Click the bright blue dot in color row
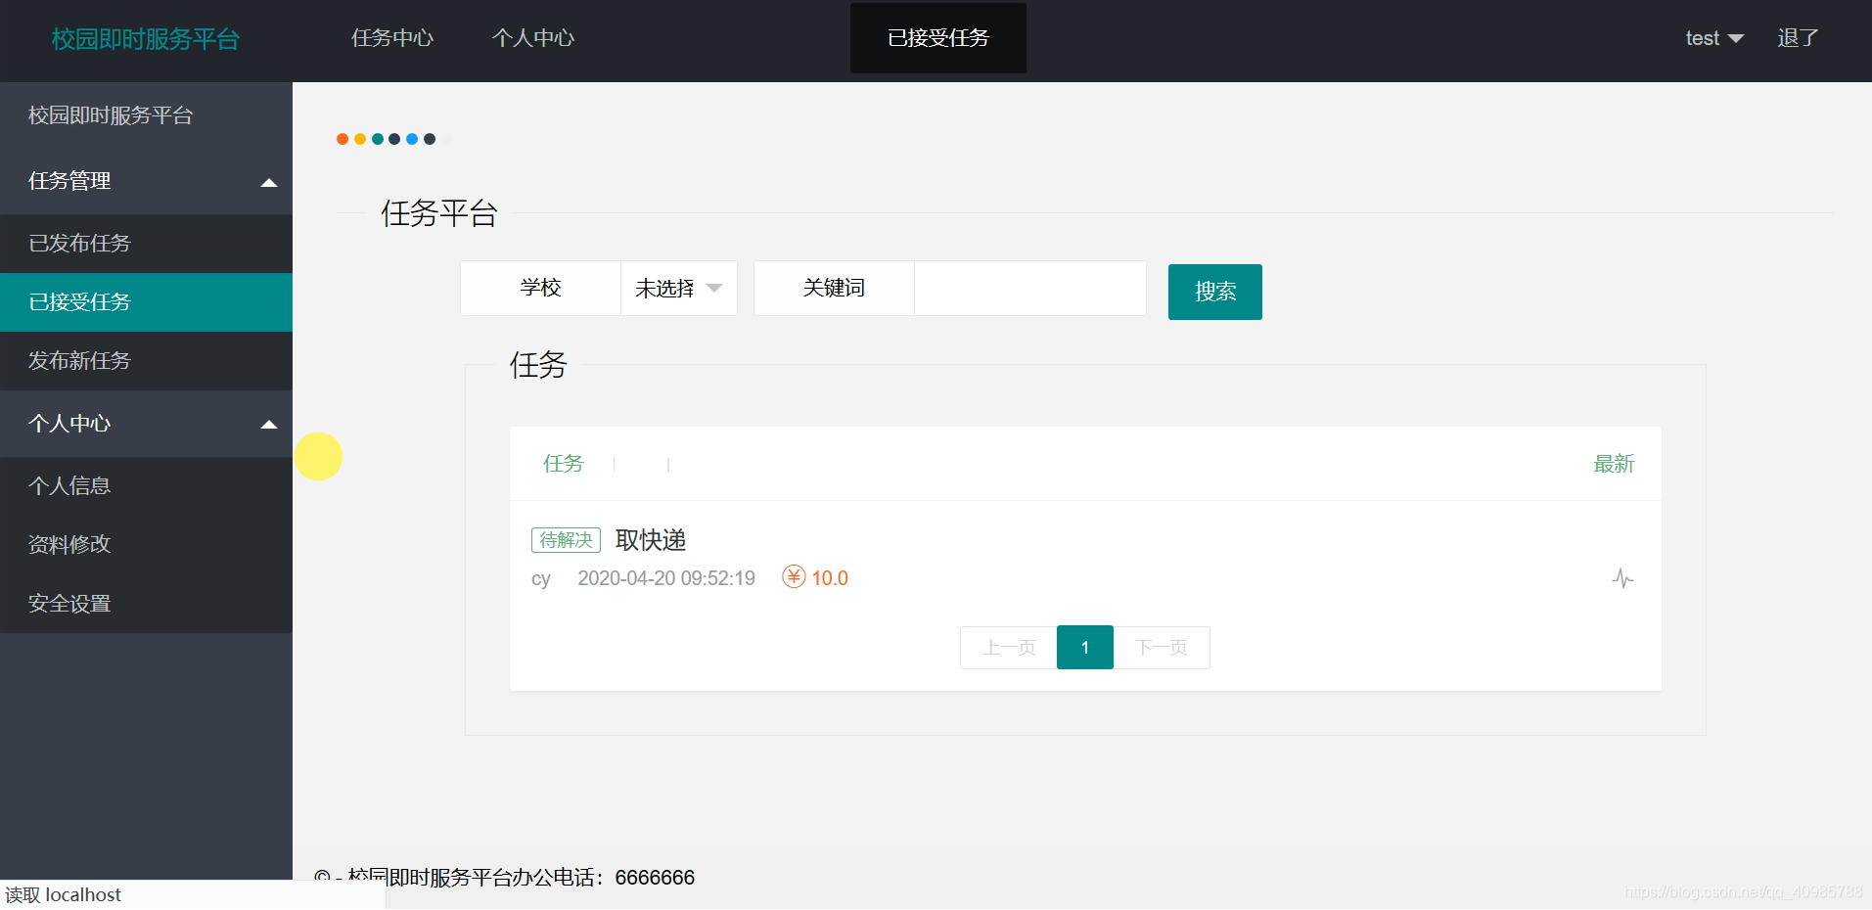The image size is (1872, 910). 412,139
